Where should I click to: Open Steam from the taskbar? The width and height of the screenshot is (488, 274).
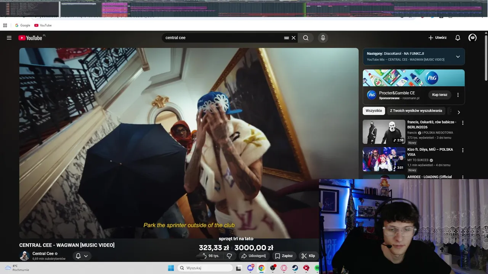pos(295,268)
